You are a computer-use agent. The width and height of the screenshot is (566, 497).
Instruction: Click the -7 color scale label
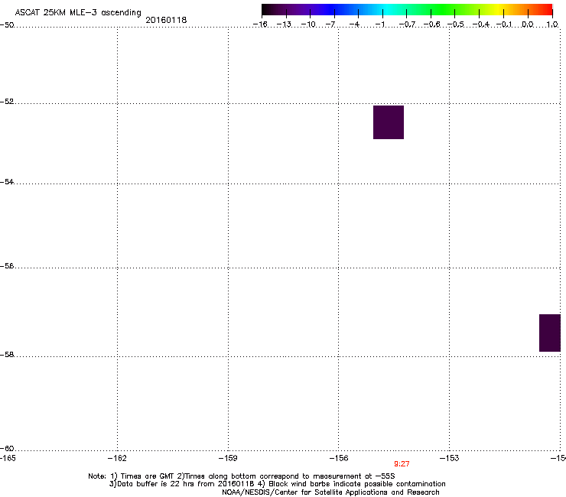(330, 24)
